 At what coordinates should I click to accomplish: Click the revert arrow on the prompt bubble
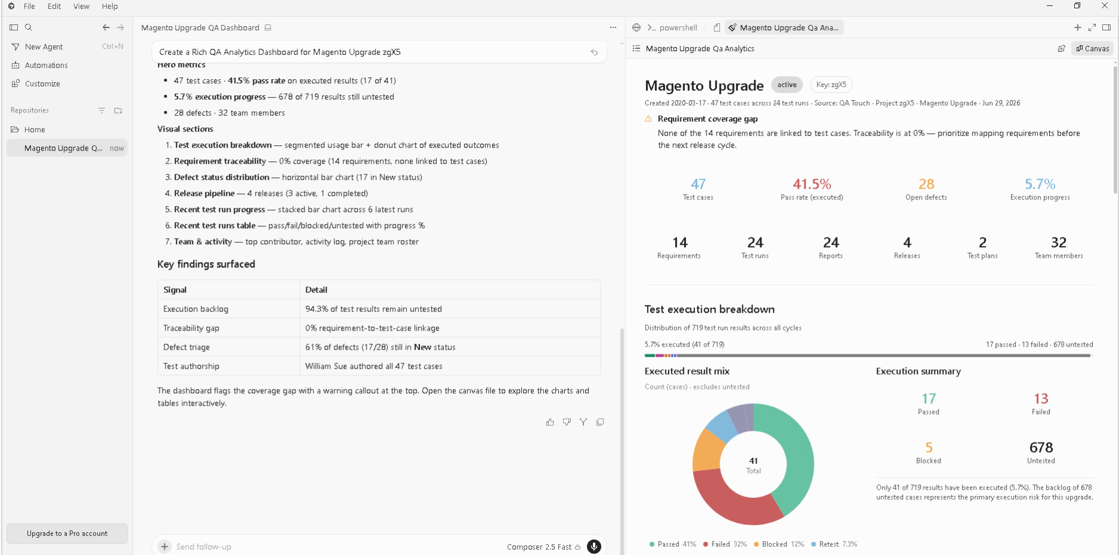[x=594, y=52]
